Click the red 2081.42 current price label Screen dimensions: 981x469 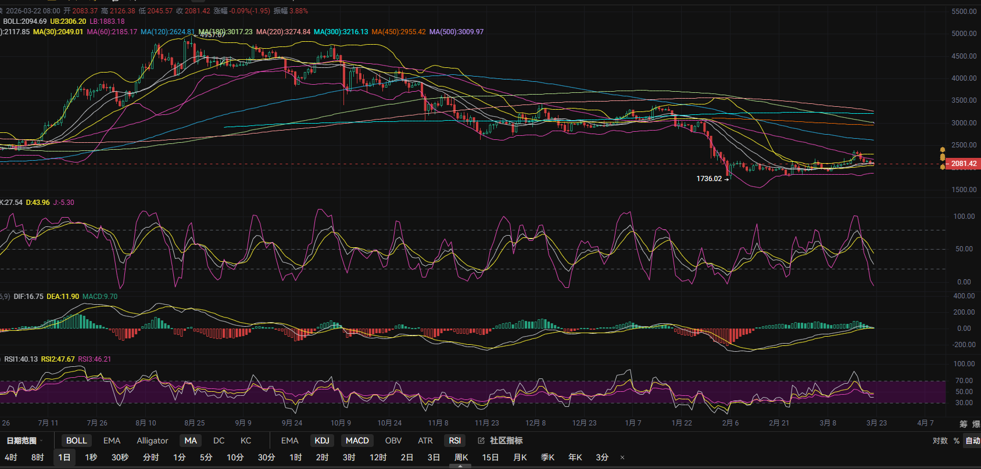(x=963, y=164)
